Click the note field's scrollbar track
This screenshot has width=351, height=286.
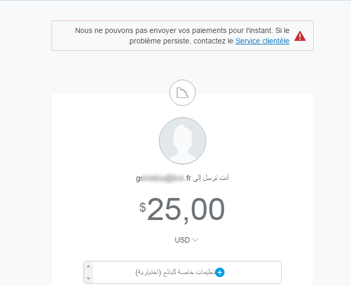[88, 272]
